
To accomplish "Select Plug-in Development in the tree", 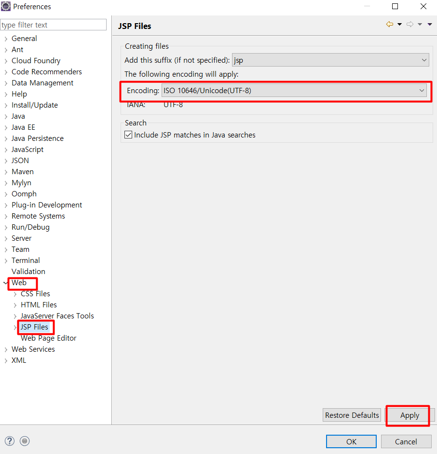I will 47,205.
